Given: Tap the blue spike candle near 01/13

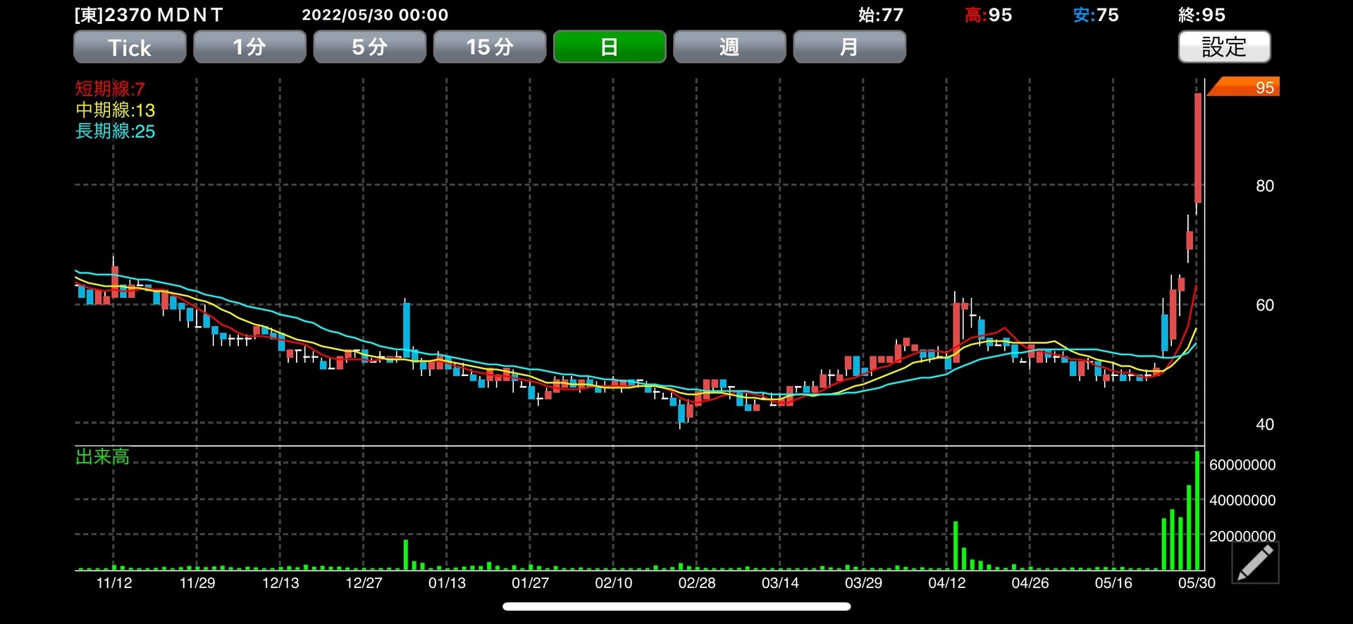Looking at the screenshot, I should [407, 329].
